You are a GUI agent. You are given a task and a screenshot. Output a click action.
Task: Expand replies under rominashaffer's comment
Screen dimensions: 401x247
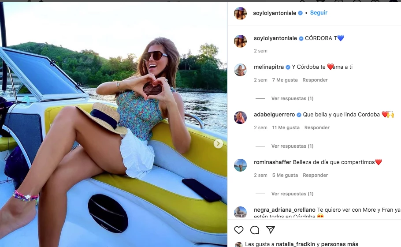(x=292, y=194)
